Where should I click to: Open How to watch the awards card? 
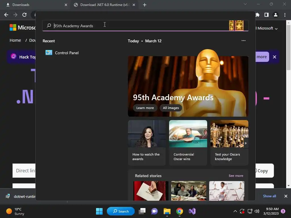(x=147, y=142)
